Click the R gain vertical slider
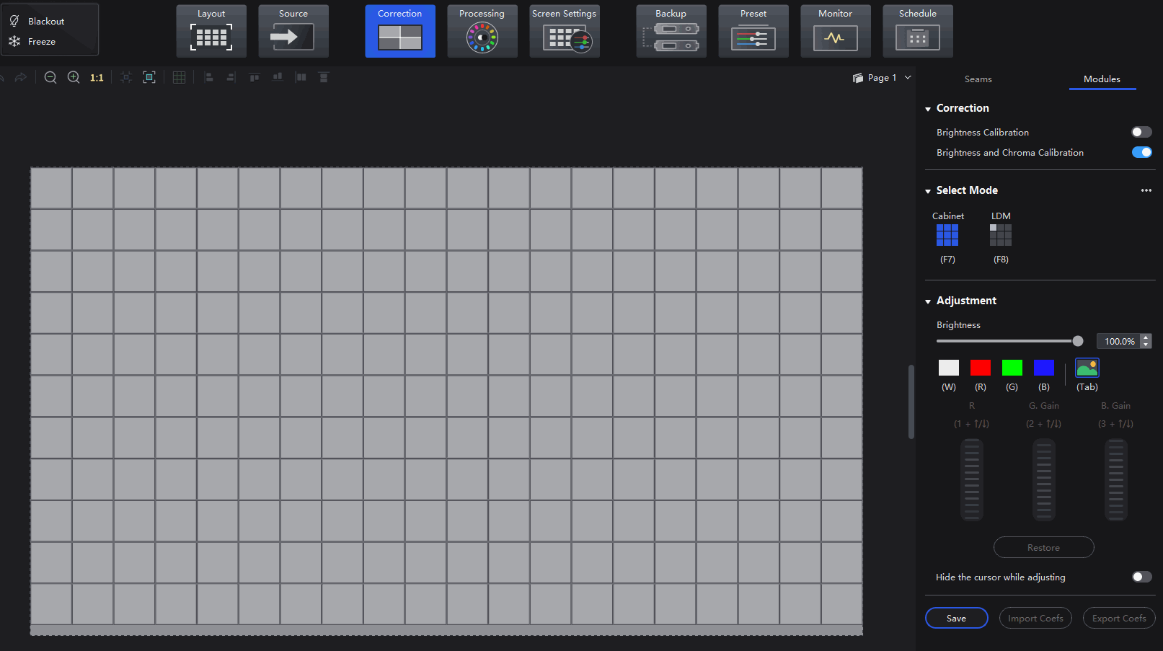 click(x=972, y=479)
